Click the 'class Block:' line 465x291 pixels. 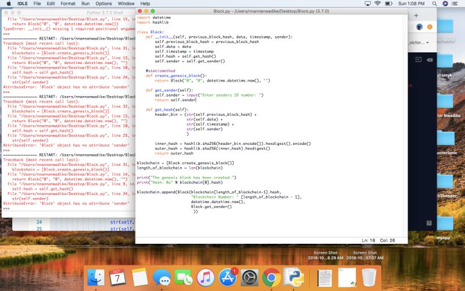(x=150, y=32)
